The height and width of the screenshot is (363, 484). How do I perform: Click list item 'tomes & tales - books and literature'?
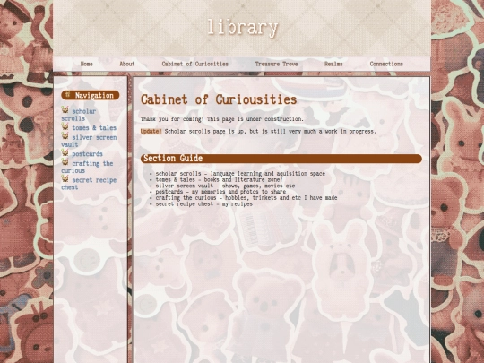(x=219, y=179)
